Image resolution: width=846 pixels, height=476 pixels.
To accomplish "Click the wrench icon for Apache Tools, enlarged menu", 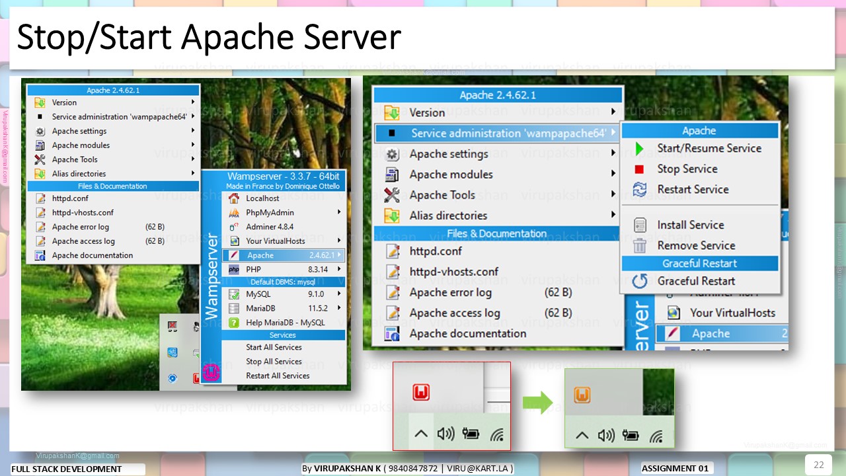I will coord(392,195).
